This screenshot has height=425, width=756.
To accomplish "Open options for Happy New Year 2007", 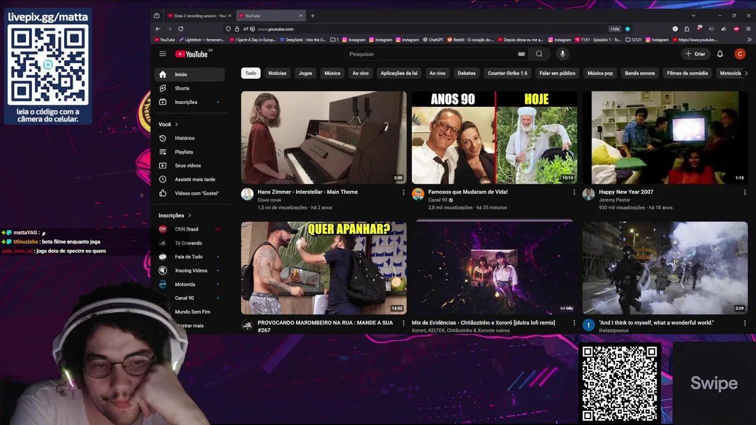I will 745,192.
